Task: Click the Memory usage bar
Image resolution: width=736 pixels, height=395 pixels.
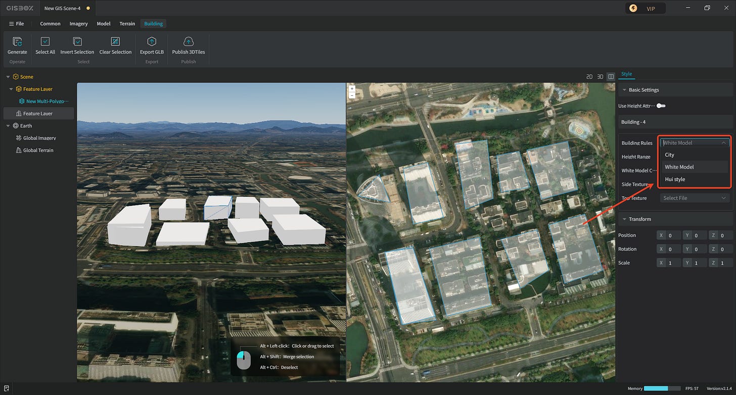Action: pyautogui.click(x=663, y=388)
